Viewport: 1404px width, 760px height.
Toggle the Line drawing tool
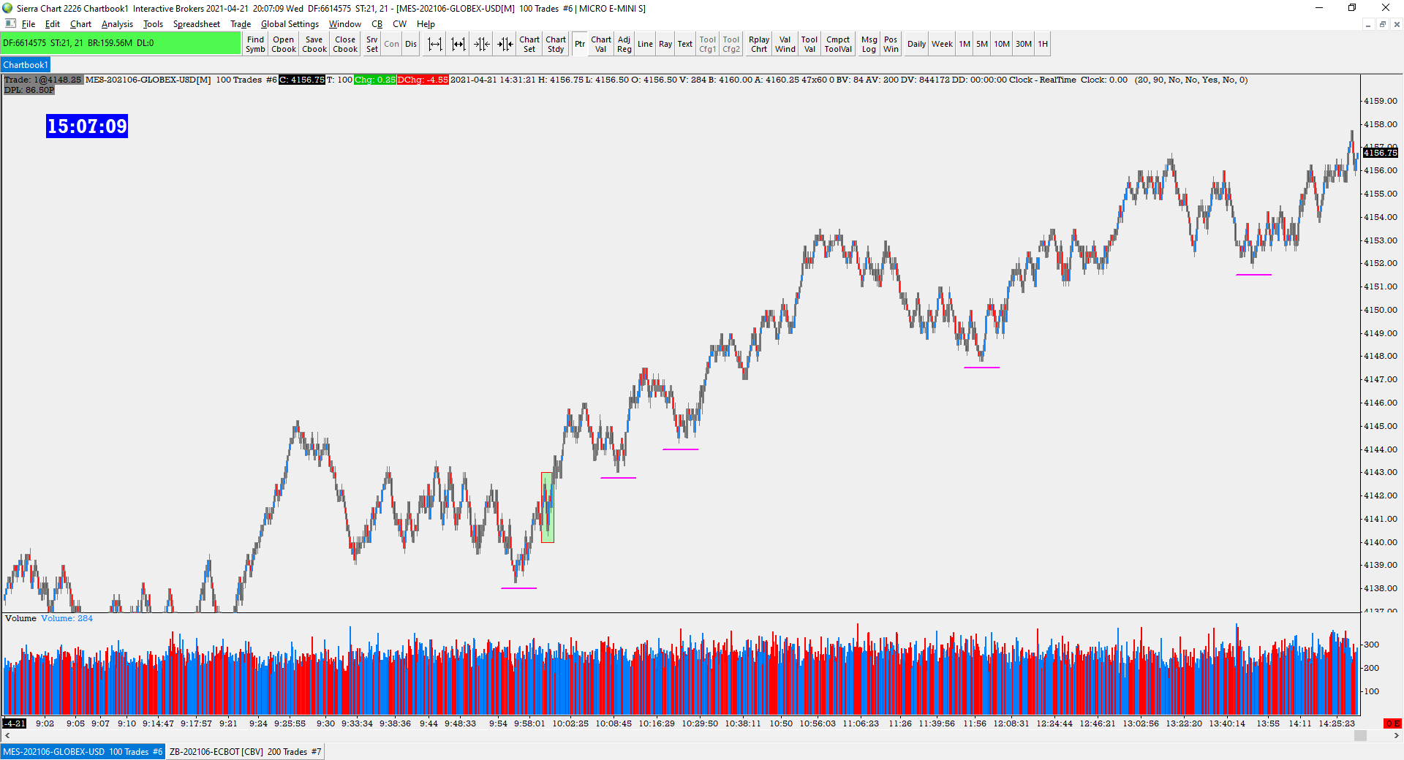click(645, 44)
